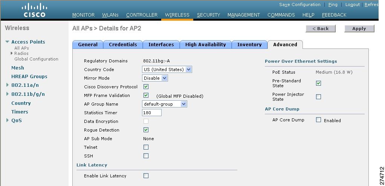Open HREAP Groups in sidebar
This screenshot has width=385, height=186.
coord(29,76)
